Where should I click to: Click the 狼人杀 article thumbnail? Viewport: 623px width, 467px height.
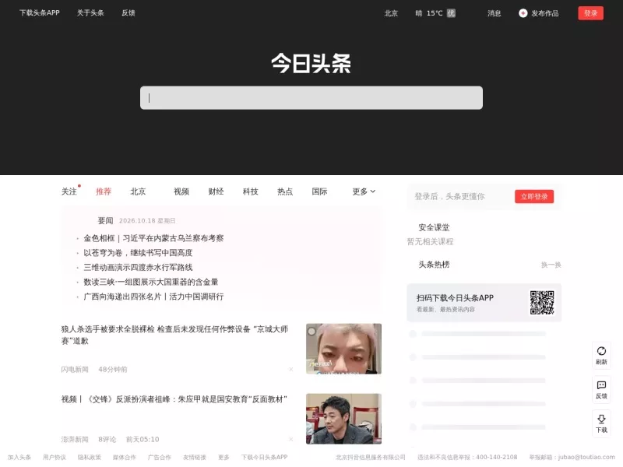343,349
